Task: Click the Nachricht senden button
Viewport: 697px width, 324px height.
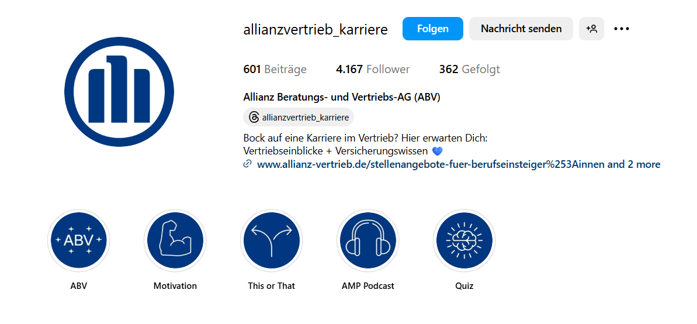Action: [521, 29]
